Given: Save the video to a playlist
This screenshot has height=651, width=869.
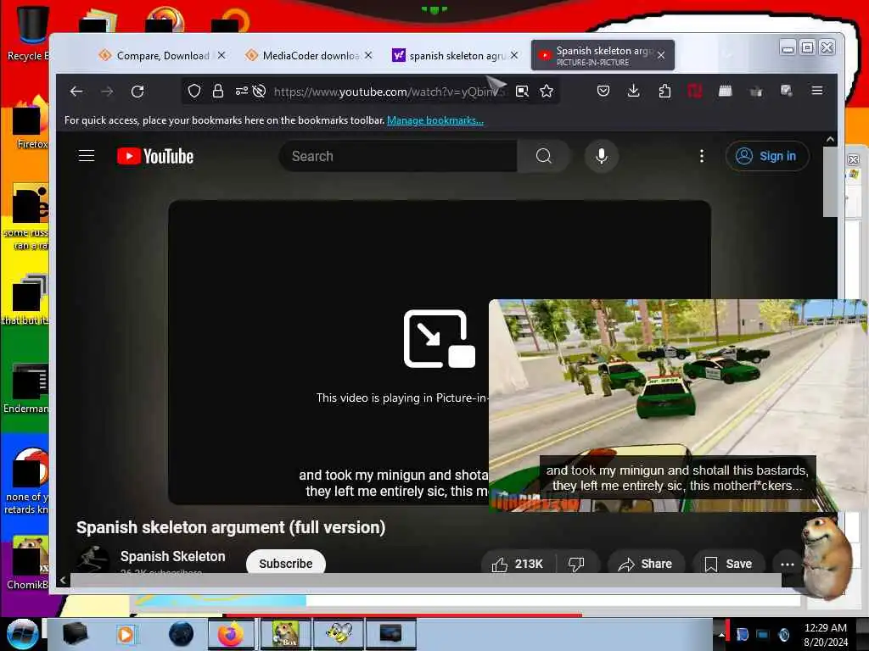Looking at the screenshot, I should (x=728, y=564).
